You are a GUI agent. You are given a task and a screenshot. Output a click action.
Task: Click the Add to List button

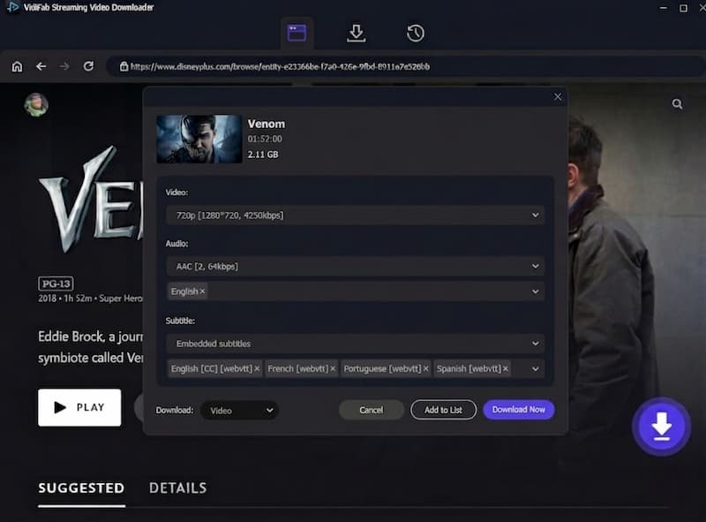(443, 410)
